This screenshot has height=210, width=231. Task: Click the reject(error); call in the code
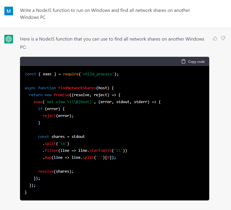[58, 116]
